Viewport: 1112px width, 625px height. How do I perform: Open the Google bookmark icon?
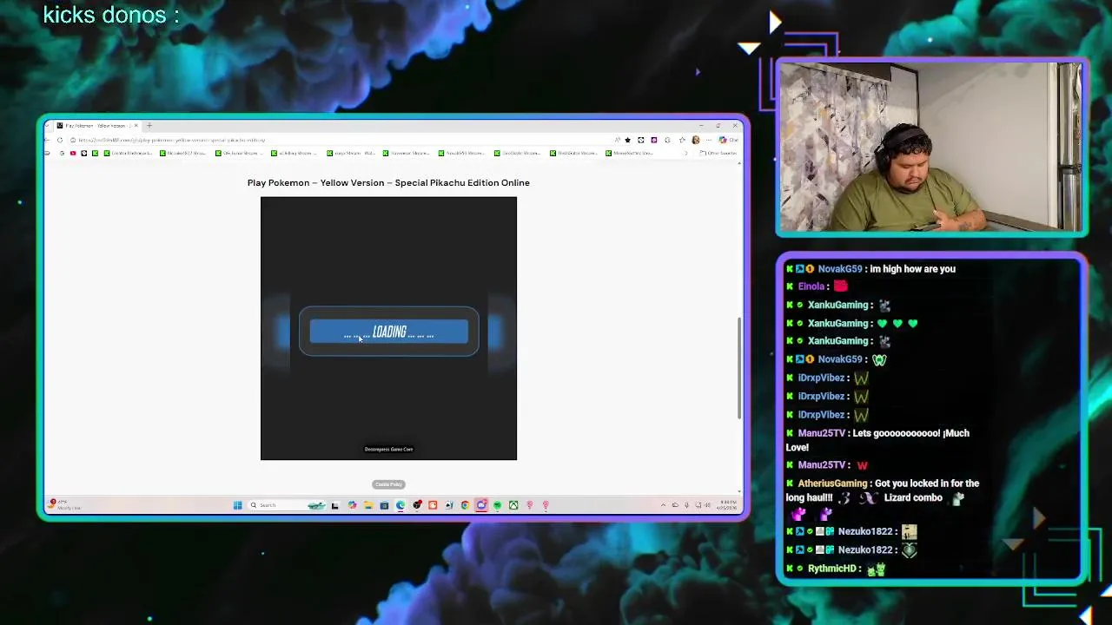62,153
